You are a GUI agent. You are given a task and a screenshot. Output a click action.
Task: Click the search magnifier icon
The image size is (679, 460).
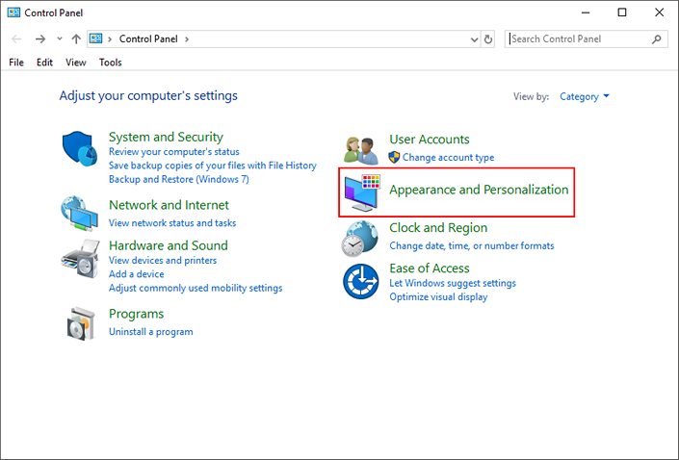click(x=657, y=38)
